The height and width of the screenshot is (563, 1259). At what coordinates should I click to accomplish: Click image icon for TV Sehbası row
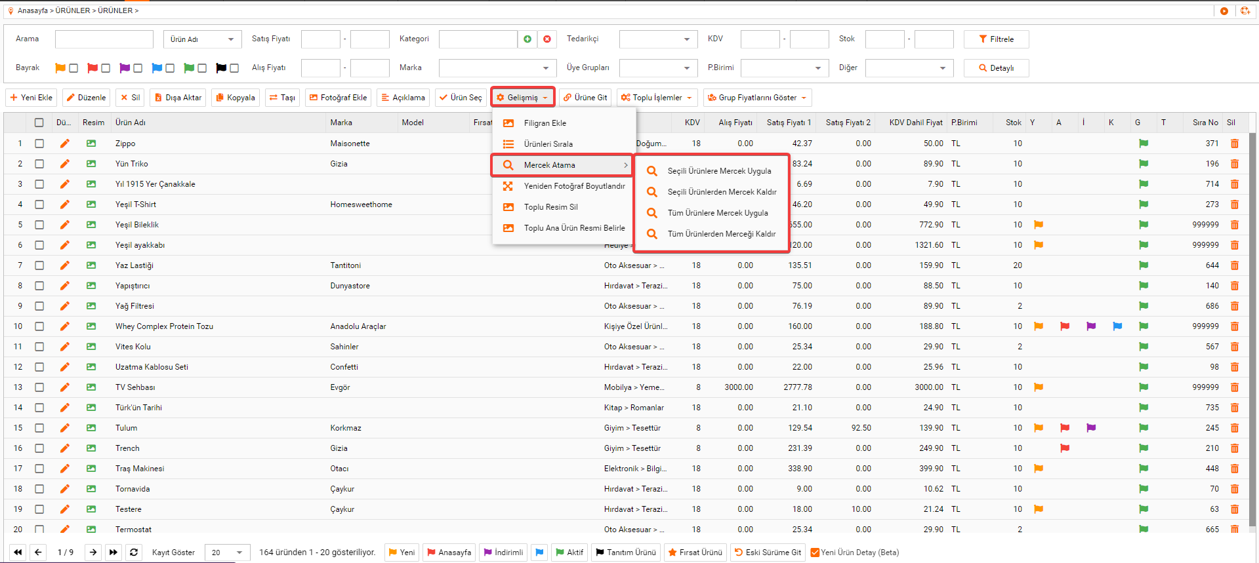click(91, 387)
